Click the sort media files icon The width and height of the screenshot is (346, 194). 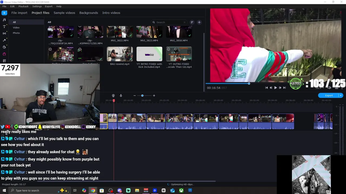[192, 22]
